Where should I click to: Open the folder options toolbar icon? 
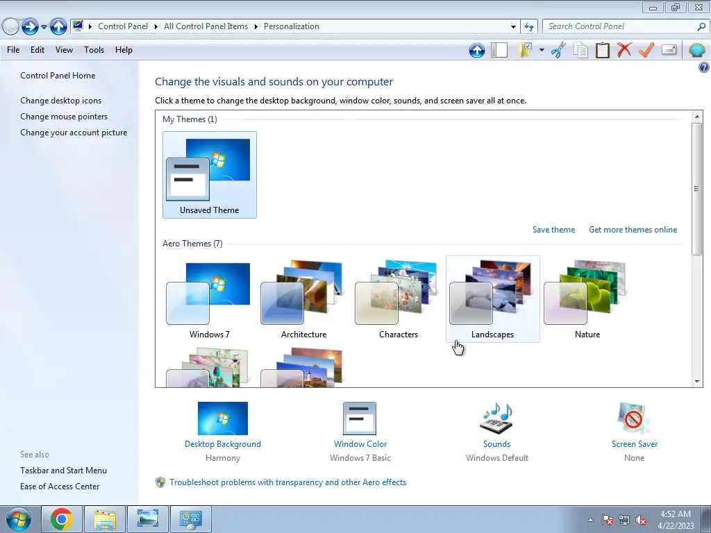525,50
